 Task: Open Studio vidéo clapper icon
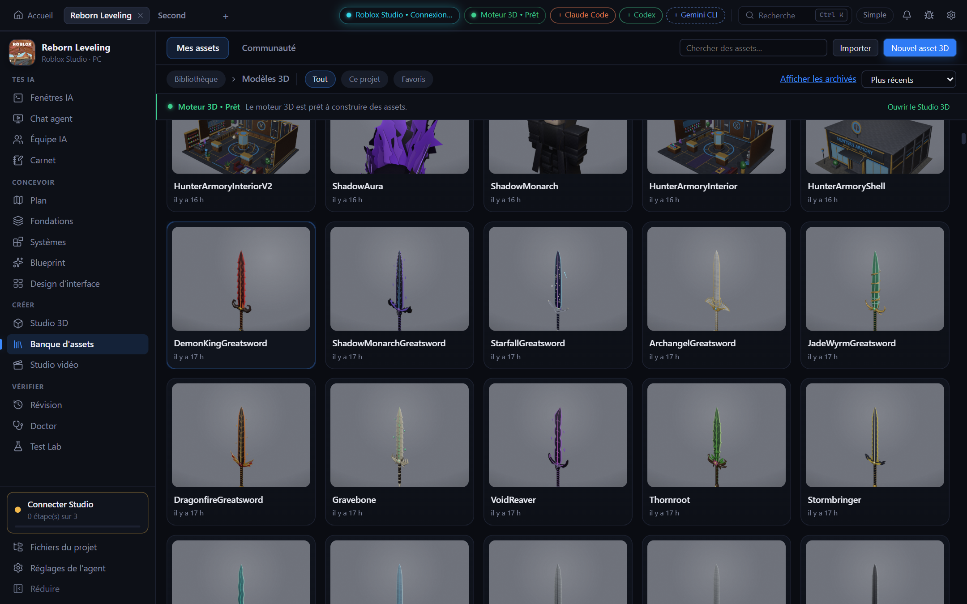click(18, 365)
